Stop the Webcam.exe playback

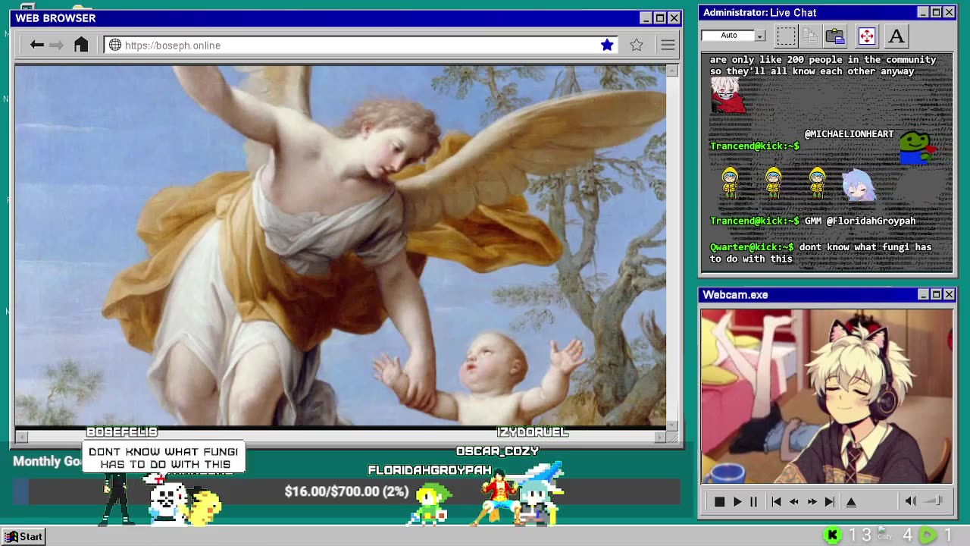coord(719,501)
